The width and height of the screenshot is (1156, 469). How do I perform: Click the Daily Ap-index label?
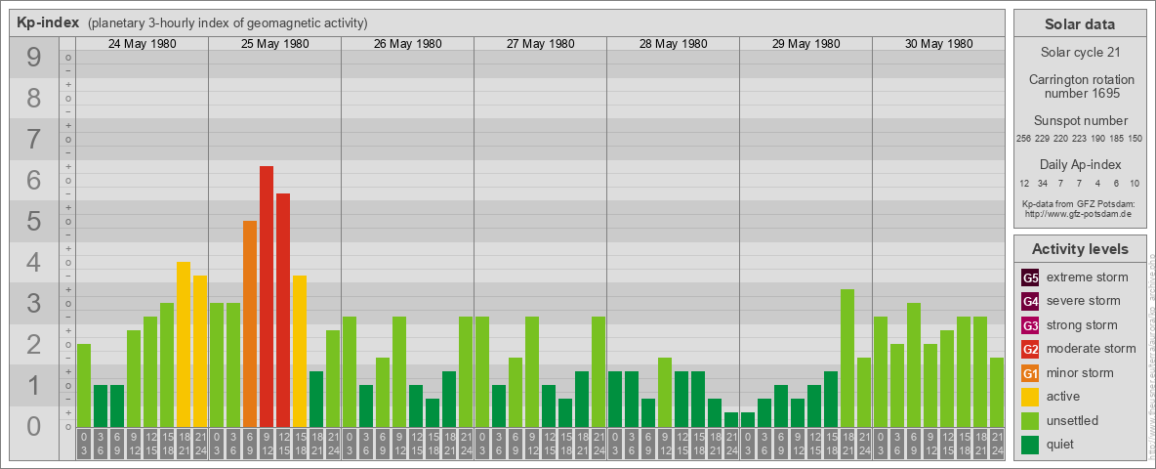[x=1080, y=164]
